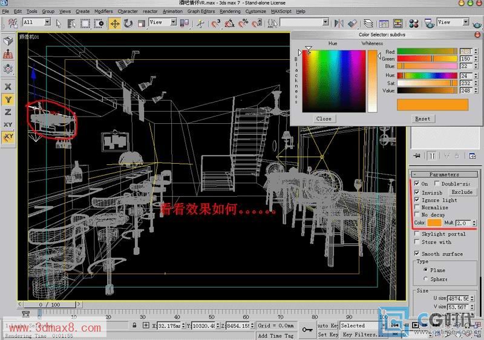This screenshot has height=340, width=484.
Task: Click the Exclude button
Action: pos(462,192)
